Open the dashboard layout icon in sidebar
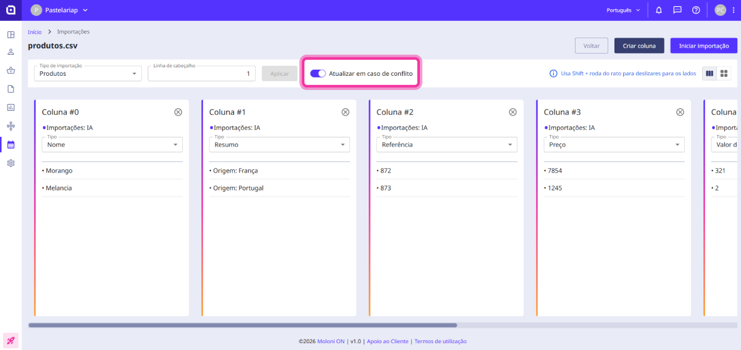This screenshot has width=741, height=350. (x=10, y=35)
